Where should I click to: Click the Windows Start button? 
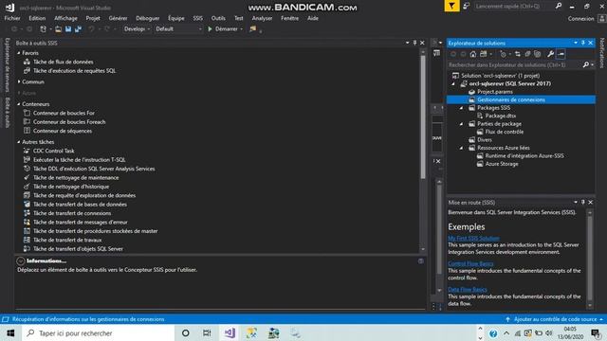[10, 332]
